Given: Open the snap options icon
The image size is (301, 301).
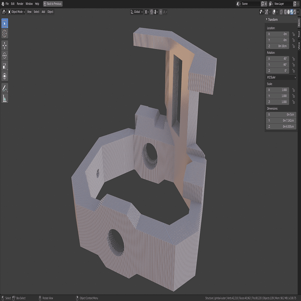Looking at the screenshot, I should point(156,12).
